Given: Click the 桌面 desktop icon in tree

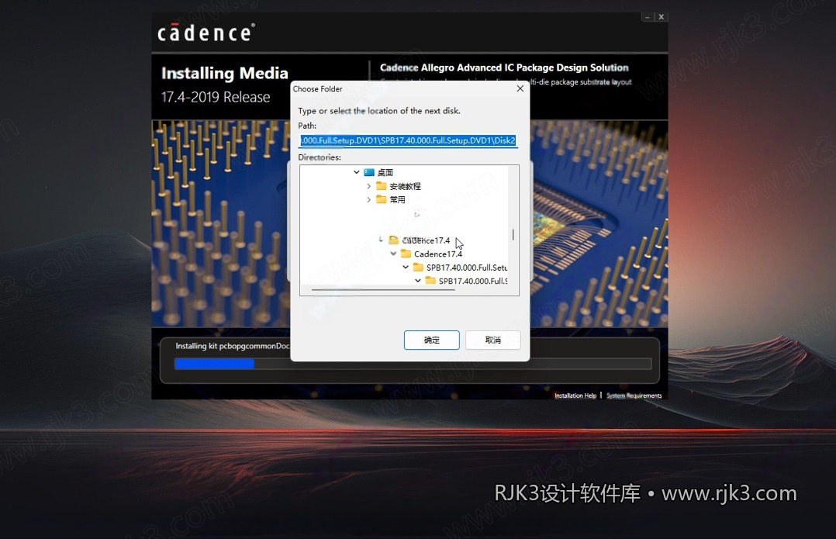Looking at the screenshot, I should click(369, 172).
